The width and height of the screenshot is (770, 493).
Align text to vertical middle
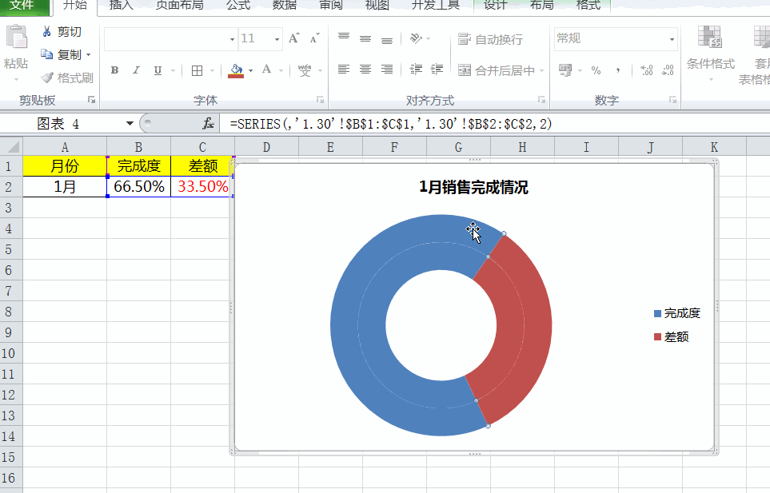365,38
